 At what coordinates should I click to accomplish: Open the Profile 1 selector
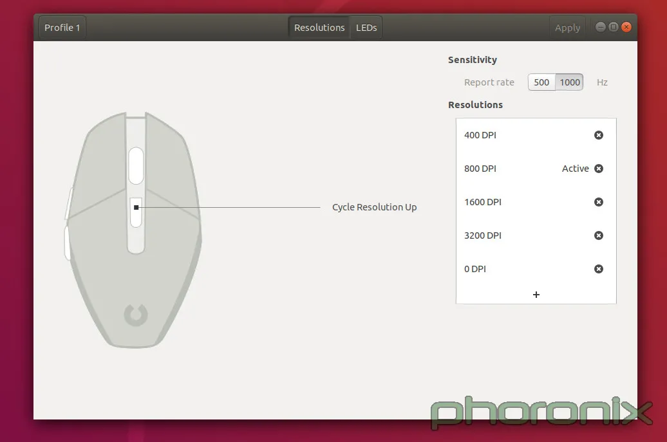[62, 28]
